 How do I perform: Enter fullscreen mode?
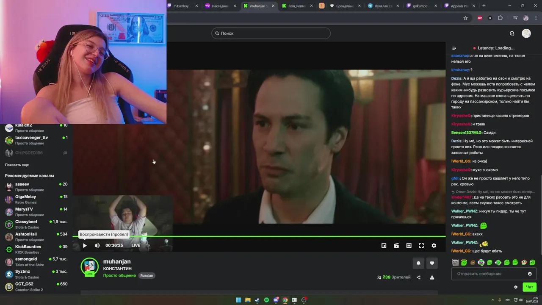pyautogui.click(x=421, y=245)
